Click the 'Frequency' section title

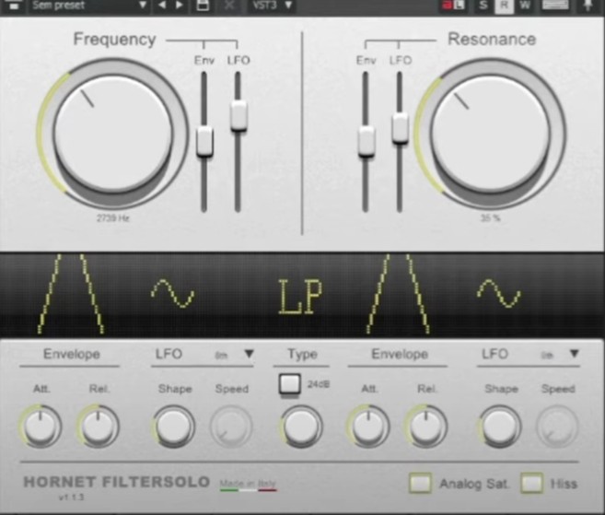[x=114, y=40]
